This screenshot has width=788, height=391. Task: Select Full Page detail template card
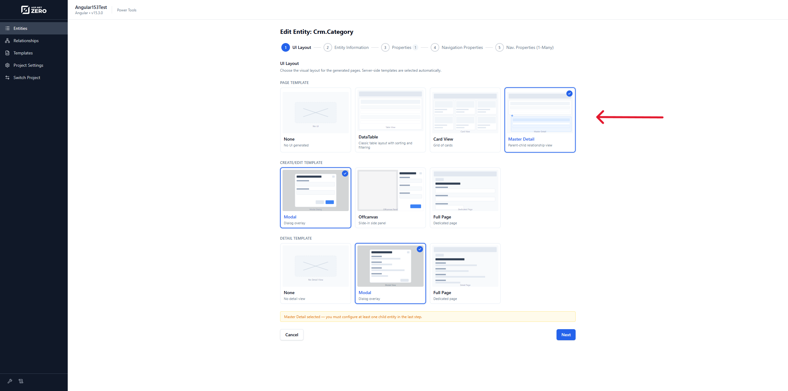(465, 273)
